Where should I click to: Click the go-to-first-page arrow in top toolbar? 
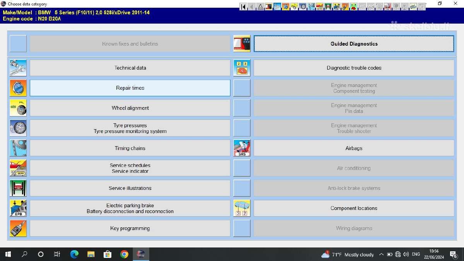pyautogui.click(x=243, y=7)
